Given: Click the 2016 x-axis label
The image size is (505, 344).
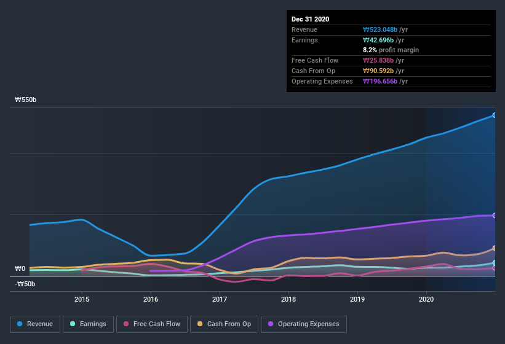Looking at the screenshot, I should [151, 299].
